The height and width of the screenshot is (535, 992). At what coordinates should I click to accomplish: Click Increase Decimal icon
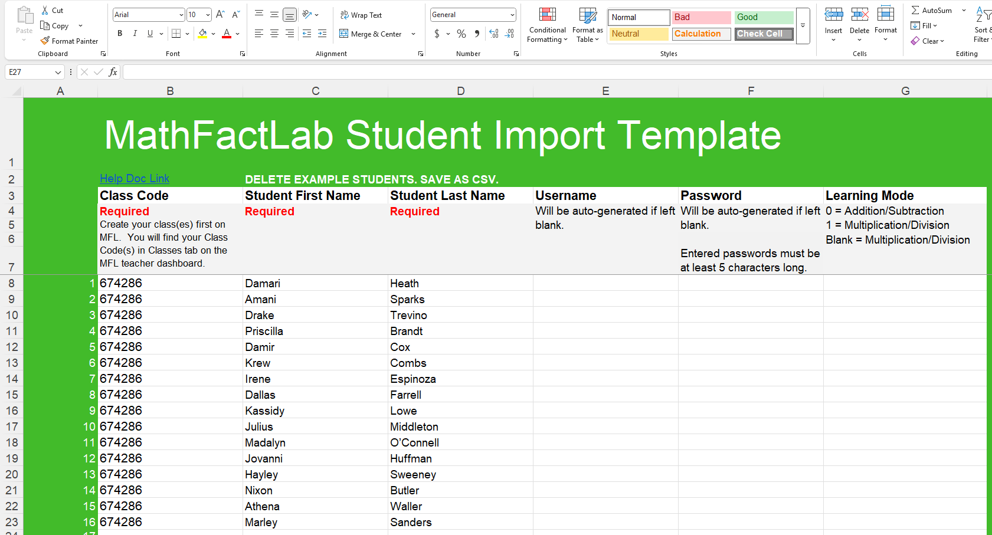(494, 34)
